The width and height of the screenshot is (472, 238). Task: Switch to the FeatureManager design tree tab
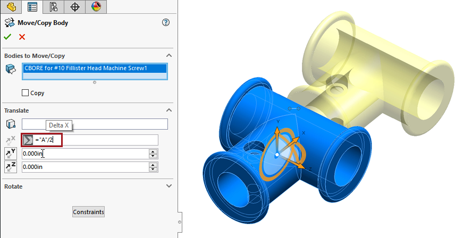11,6
